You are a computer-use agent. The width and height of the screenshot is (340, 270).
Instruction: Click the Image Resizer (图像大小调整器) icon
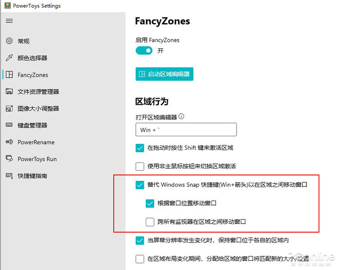9,108
